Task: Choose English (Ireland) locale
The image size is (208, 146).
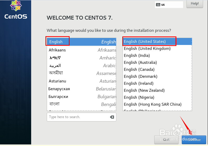Action: pos(157,83)
